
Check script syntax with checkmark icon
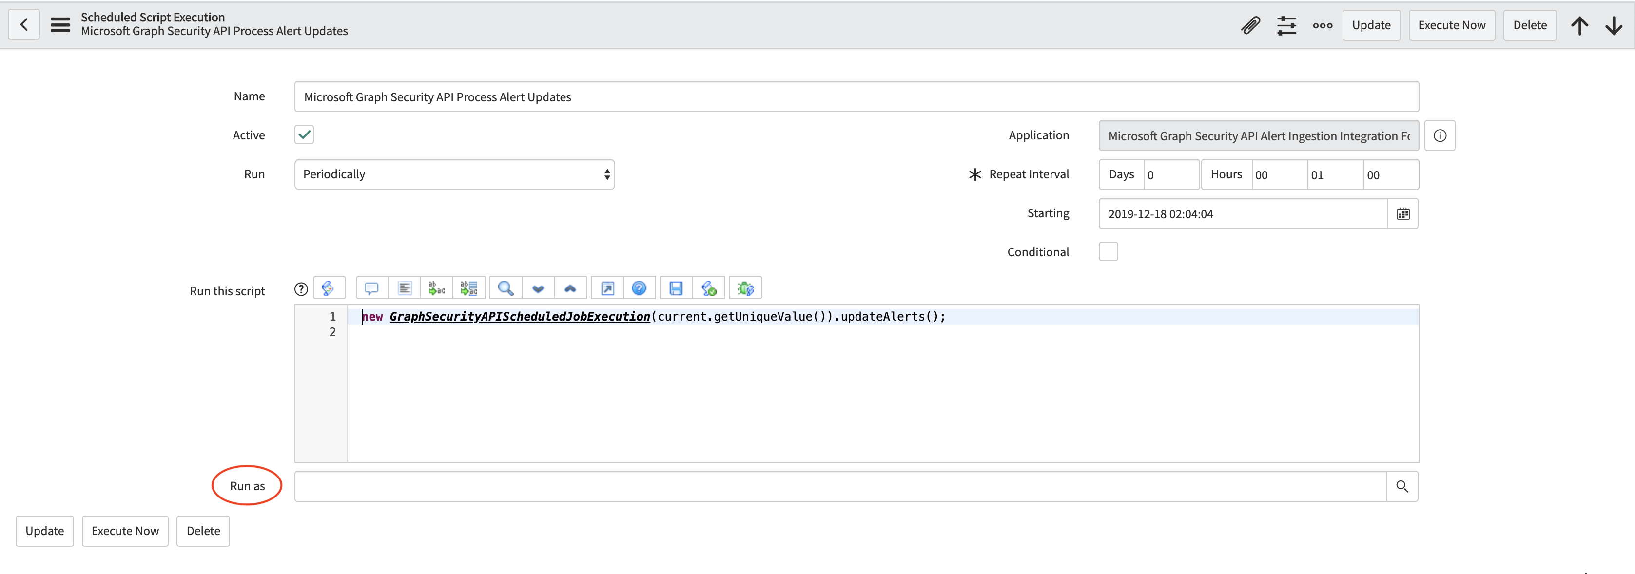click(x=709, y=288)
